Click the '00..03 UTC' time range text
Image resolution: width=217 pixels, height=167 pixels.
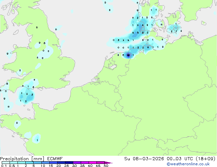[180, 159]
